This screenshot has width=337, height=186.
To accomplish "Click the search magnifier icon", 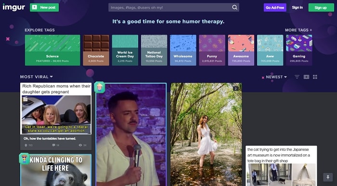I will click(235, 8).
